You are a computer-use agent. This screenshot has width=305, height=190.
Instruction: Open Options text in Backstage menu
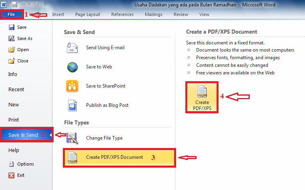click(26, 164)
